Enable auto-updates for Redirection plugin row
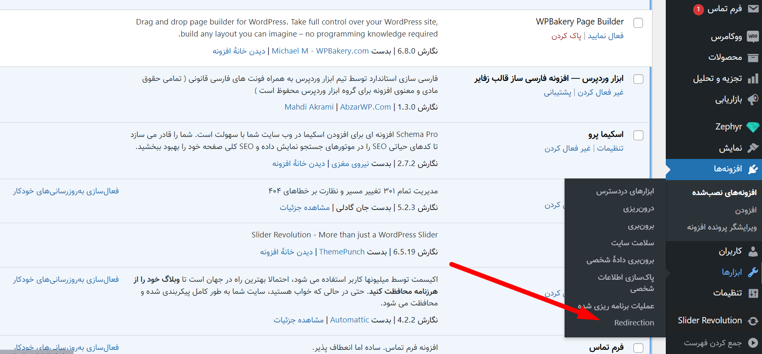762x354 pixels. (x=66, y=191)
